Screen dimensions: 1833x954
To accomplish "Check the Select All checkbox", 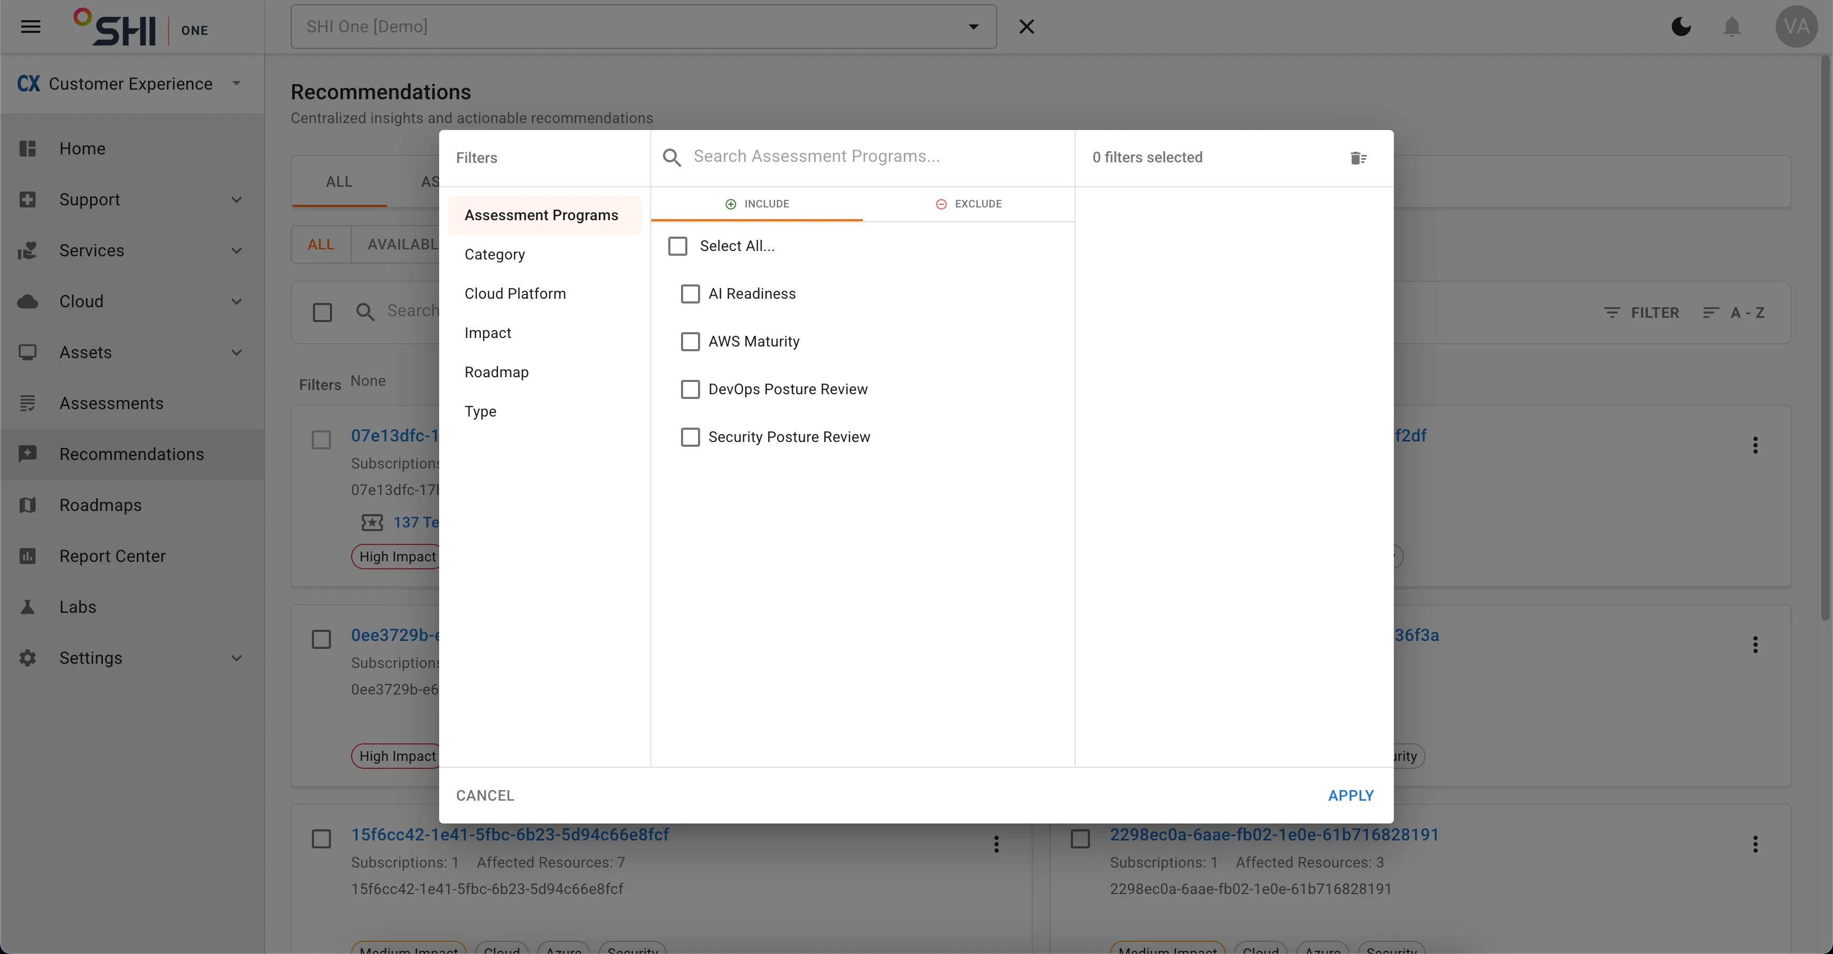I will (677, 246).
